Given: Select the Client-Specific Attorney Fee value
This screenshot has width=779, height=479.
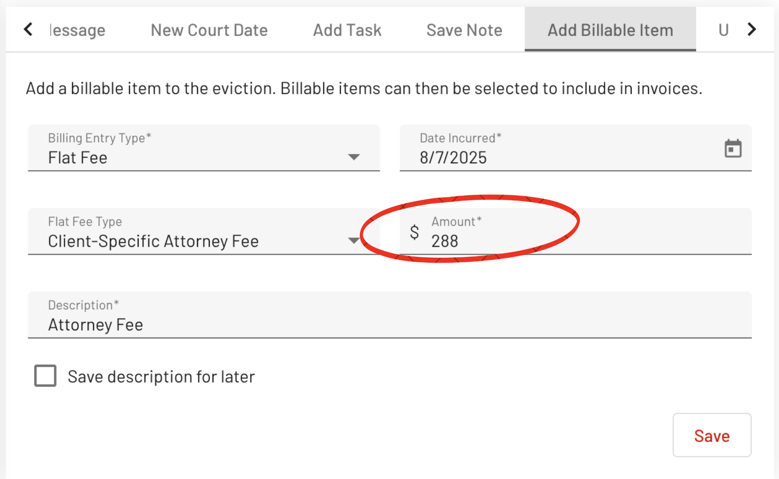Looking at the screenshot, I should tap(153, 241).
